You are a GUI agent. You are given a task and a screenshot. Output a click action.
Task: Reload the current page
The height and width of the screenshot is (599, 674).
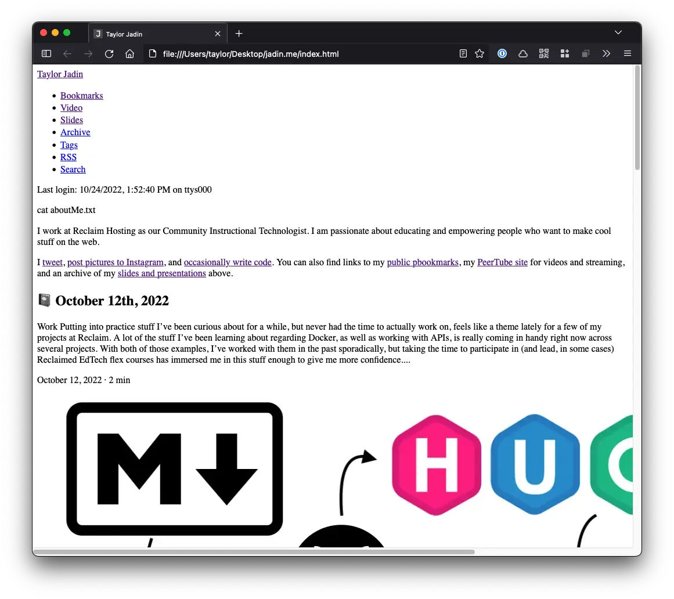click(109, 54)
